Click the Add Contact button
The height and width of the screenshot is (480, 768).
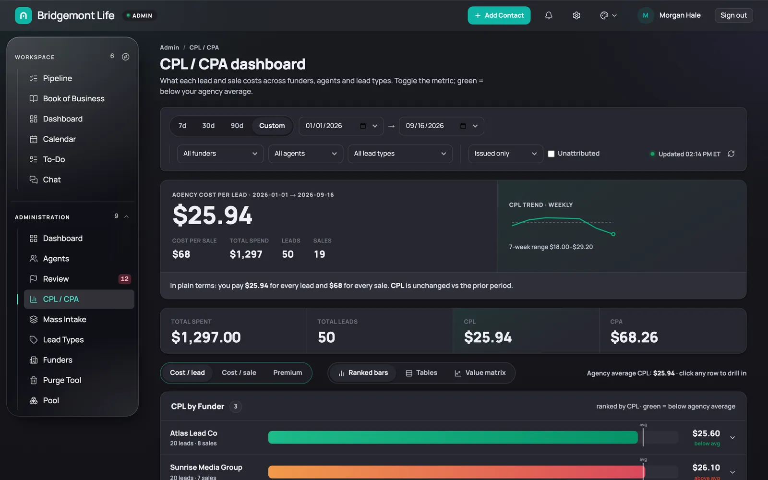tap(499, 15)
